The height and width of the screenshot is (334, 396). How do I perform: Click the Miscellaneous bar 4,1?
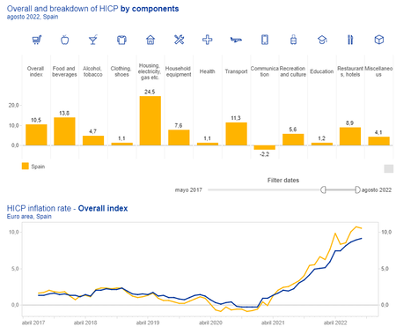point(379,141)
